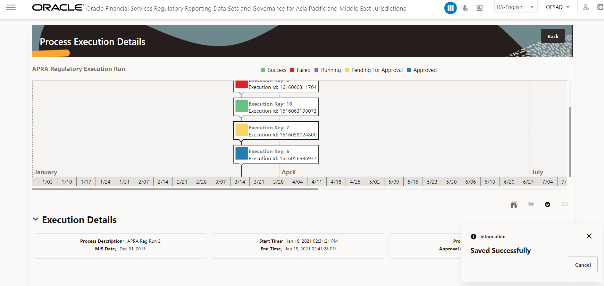Click the Oracle logo
This screenshot has height=286, width=604.
click(x=58, y=7)
